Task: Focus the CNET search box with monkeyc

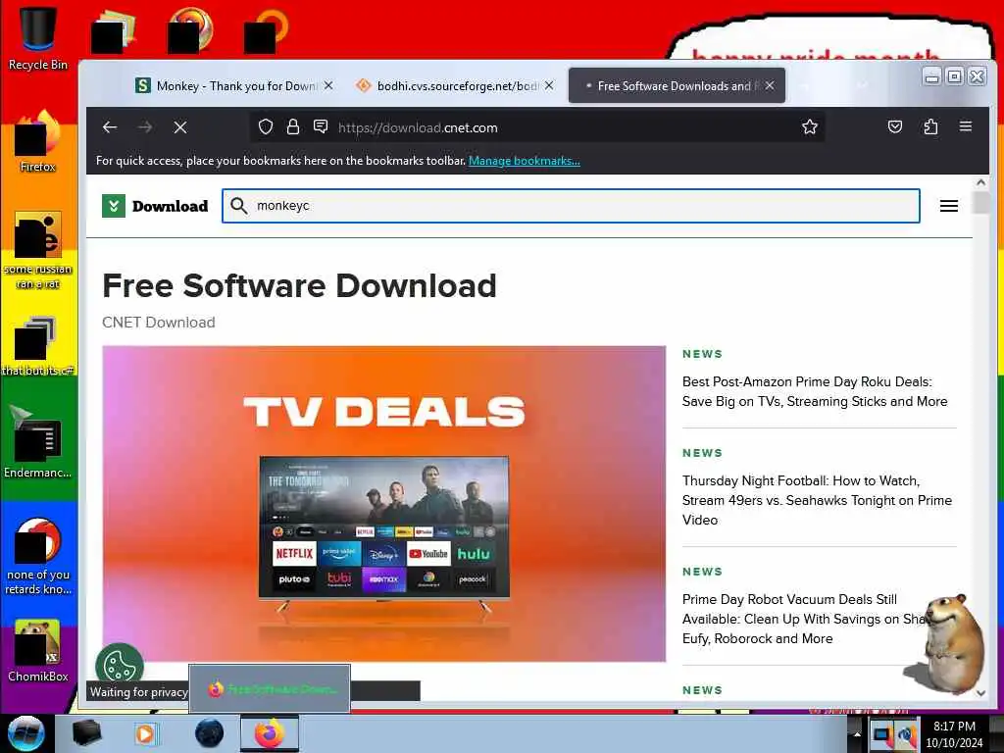Action: (572, 206)
